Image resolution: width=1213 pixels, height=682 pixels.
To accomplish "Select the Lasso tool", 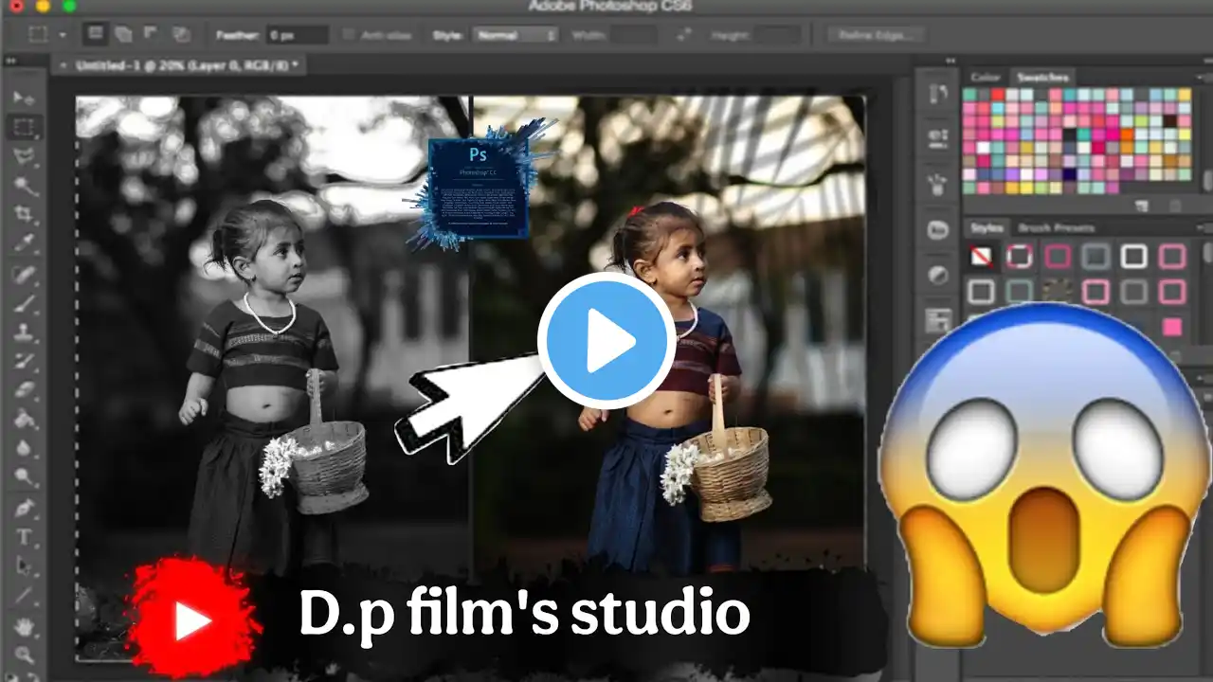I will click(x=24, y=156).
